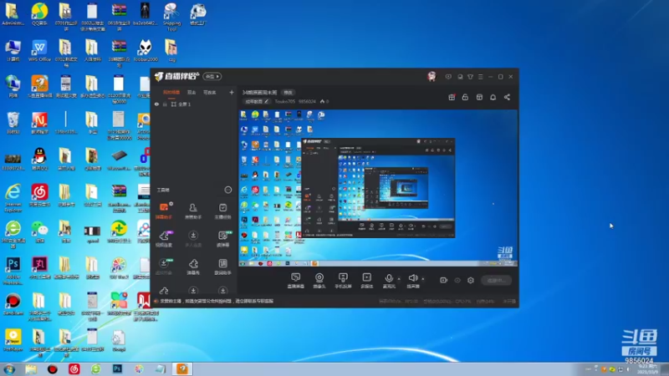Open Internet Explorer desktop shortcut
This screenshot has height=376, width=669.
[13, 199]
